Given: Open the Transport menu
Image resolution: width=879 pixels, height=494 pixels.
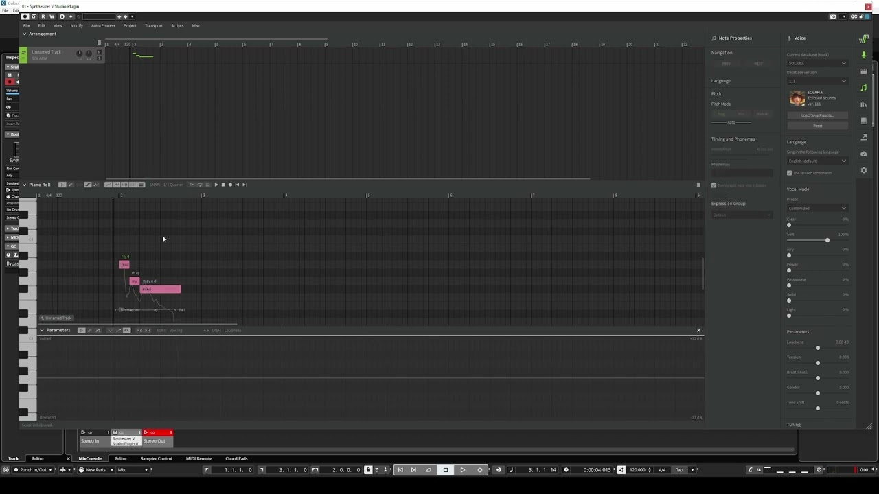Looking at the screenshot, I should (154, 25).
